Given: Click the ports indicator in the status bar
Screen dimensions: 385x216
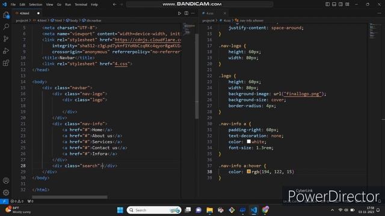Looking at the screenshot, I should tap(31, 202).
